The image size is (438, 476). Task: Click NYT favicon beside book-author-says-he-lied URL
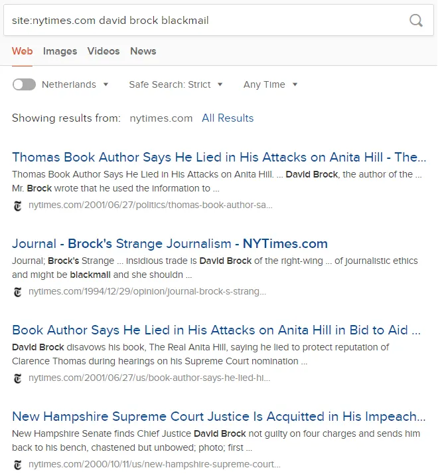pos(18,378)
